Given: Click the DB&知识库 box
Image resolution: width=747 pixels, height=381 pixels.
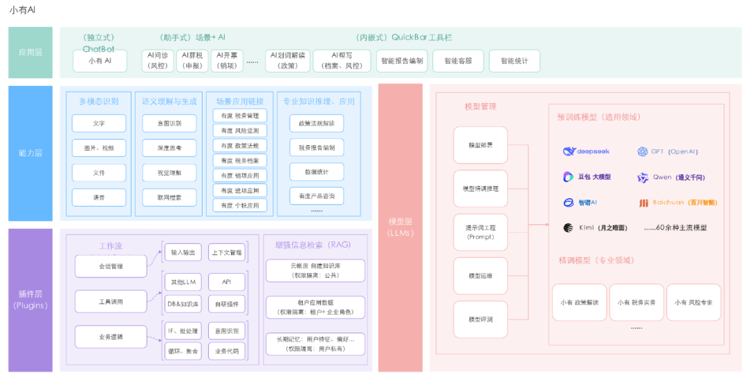Looking at the screenshot, I should (183, 304).
